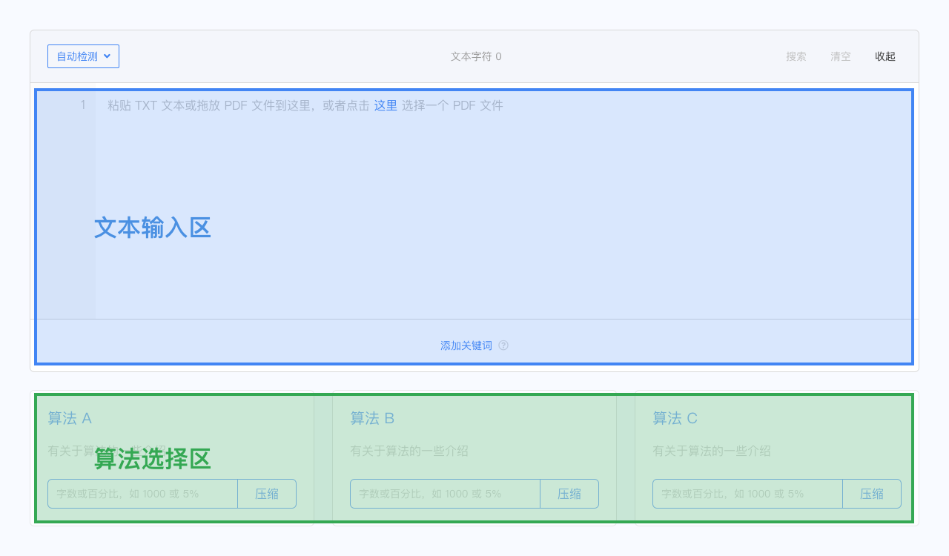Click the 这里 link to choose a PDF
Viewport: 949px width, 556px height.
tap(386, 105)
